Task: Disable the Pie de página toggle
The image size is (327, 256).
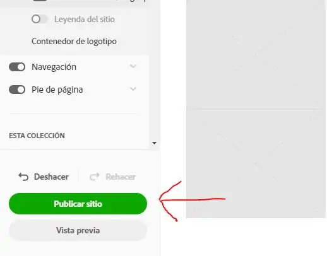Action: pyautogui.click(x=17, y=90)
